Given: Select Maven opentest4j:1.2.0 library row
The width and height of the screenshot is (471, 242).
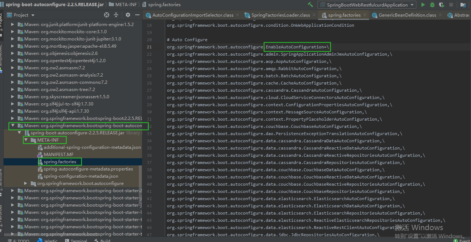Looking at the screenshot, I should [x=73, y=61].
